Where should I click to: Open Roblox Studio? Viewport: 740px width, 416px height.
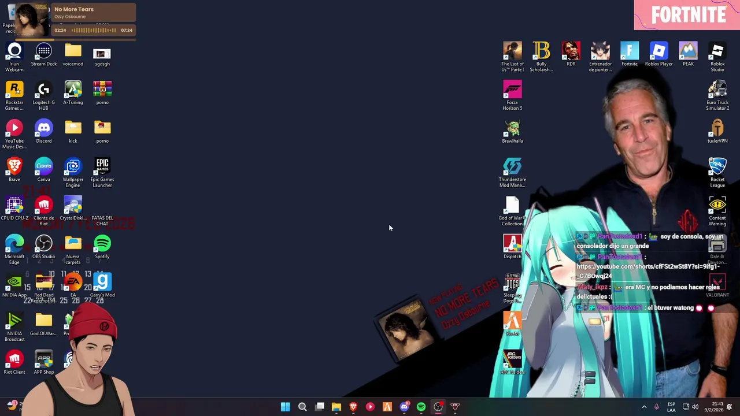tap(717, 57)
